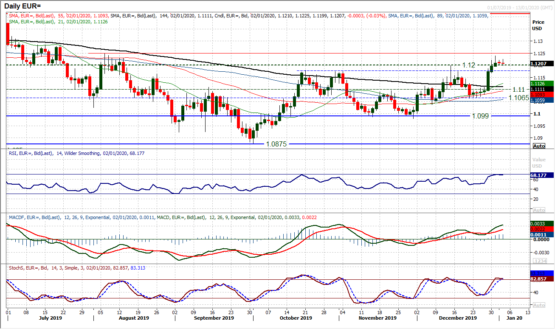Screen dimensions: 555x329
Task: Click the black 1.1111 price tag
Action: [542, 89]
